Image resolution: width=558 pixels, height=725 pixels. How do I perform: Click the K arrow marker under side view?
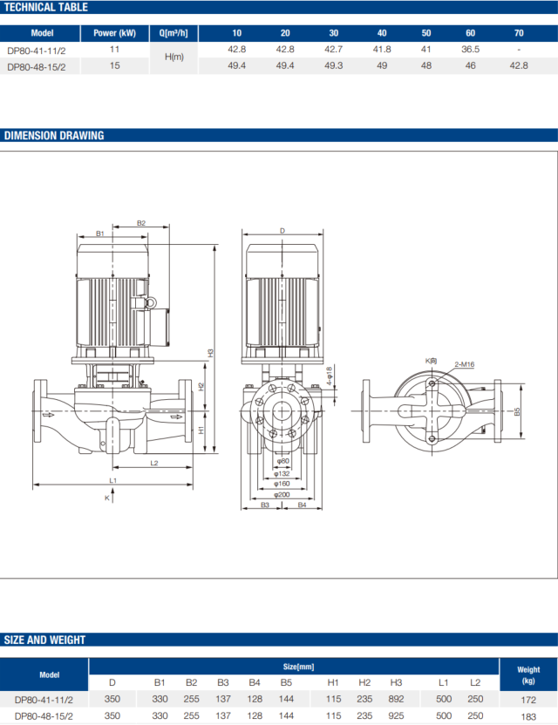107,498
